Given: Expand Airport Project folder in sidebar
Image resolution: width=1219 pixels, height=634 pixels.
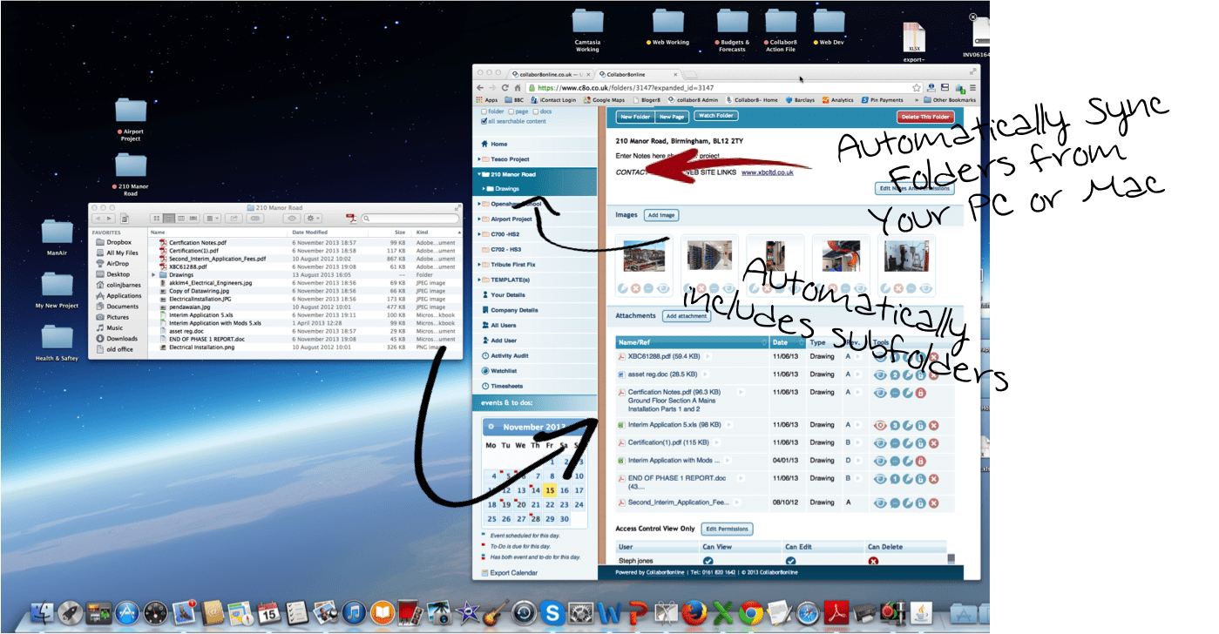Looking at the screenshot, I should 479,219.
